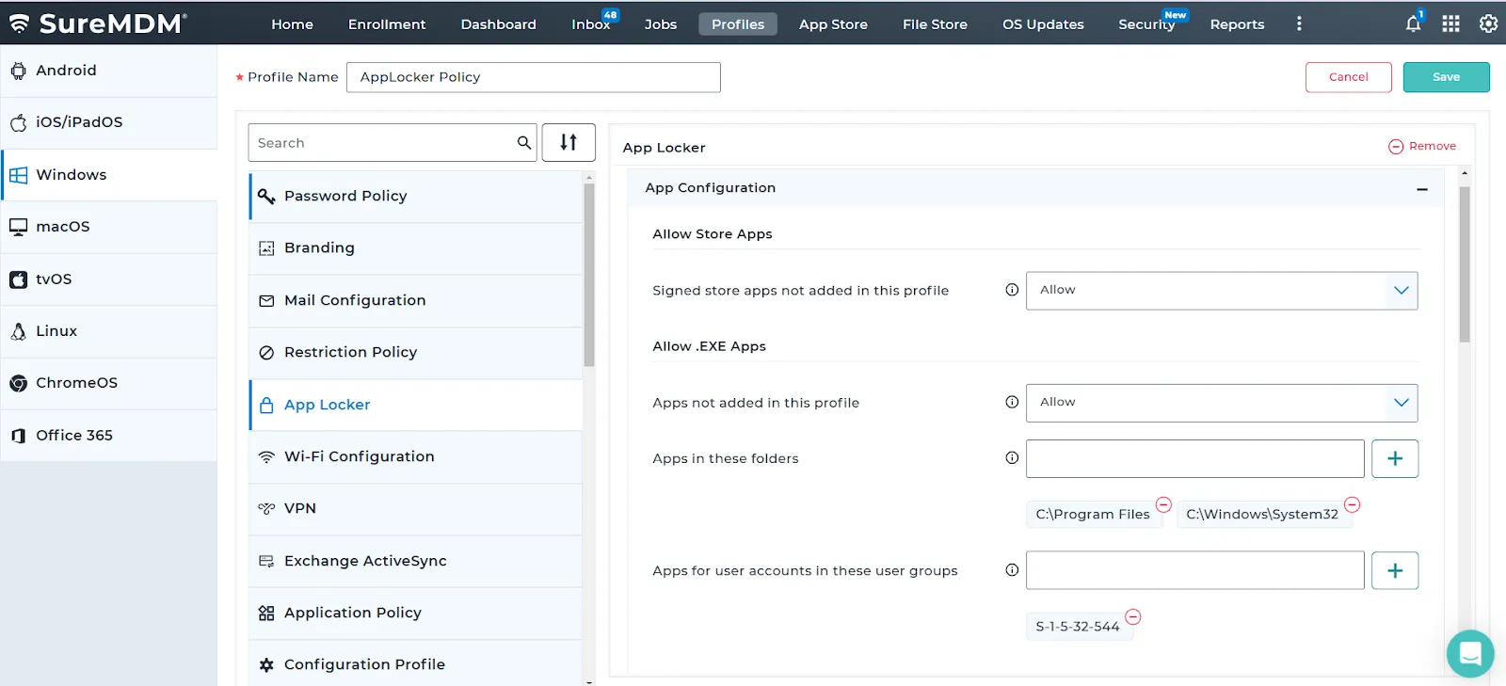The image size is (1506, 686).
Task: Select the App Locker payload
Action: coord(416,405)
